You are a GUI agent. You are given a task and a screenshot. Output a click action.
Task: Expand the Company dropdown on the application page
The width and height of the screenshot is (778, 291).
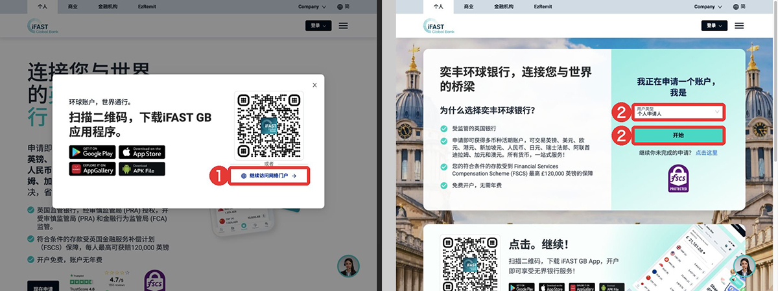708,6
